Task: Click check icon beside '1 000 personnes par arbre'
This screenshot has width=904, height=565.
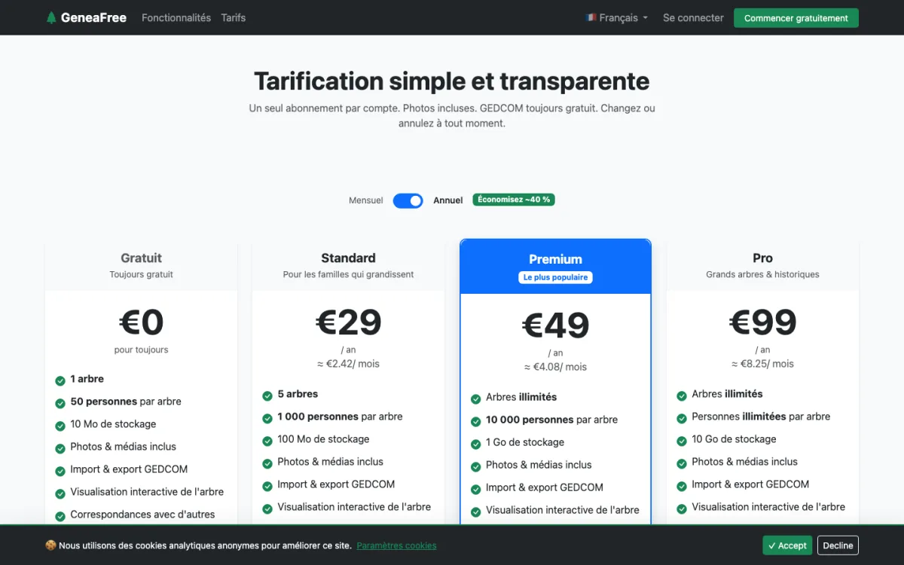Action: click(x=267, y=418)
